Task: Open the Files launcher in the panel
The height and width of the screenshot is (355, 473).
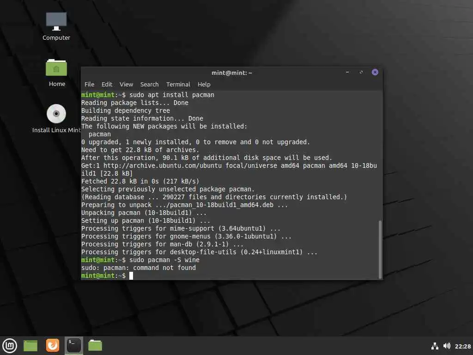Action: (95, 346)
